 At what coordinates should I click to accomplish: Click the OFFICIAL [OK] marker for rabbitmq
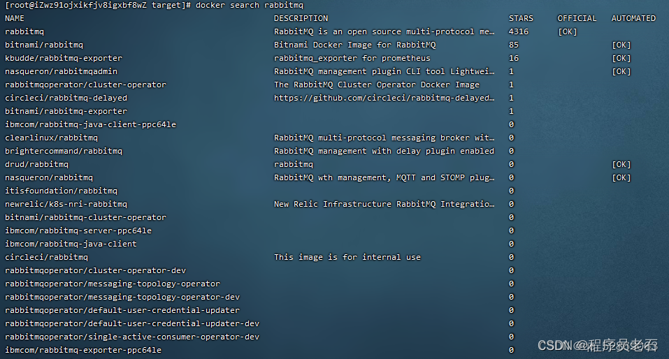(x=568, y=31)
